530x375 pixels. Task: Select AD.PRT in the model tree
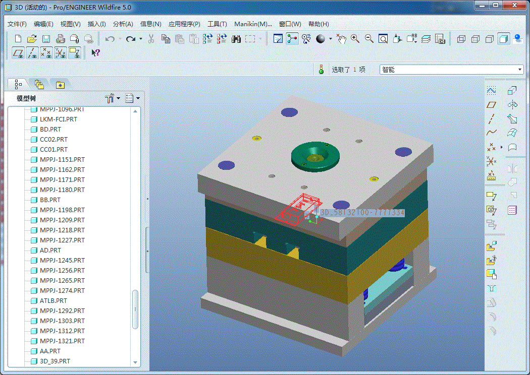point(50,250)
